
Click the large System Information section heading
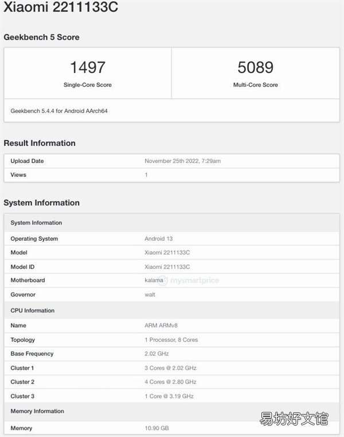pyautogui.click(x=41, y=203)
